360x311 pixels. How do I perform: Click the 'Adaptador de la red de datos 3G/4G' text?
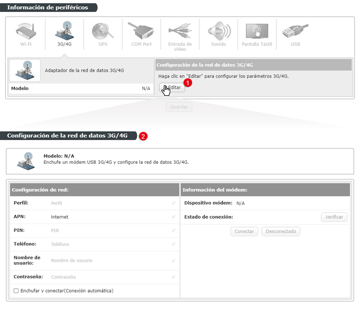[x=84, y=70]
